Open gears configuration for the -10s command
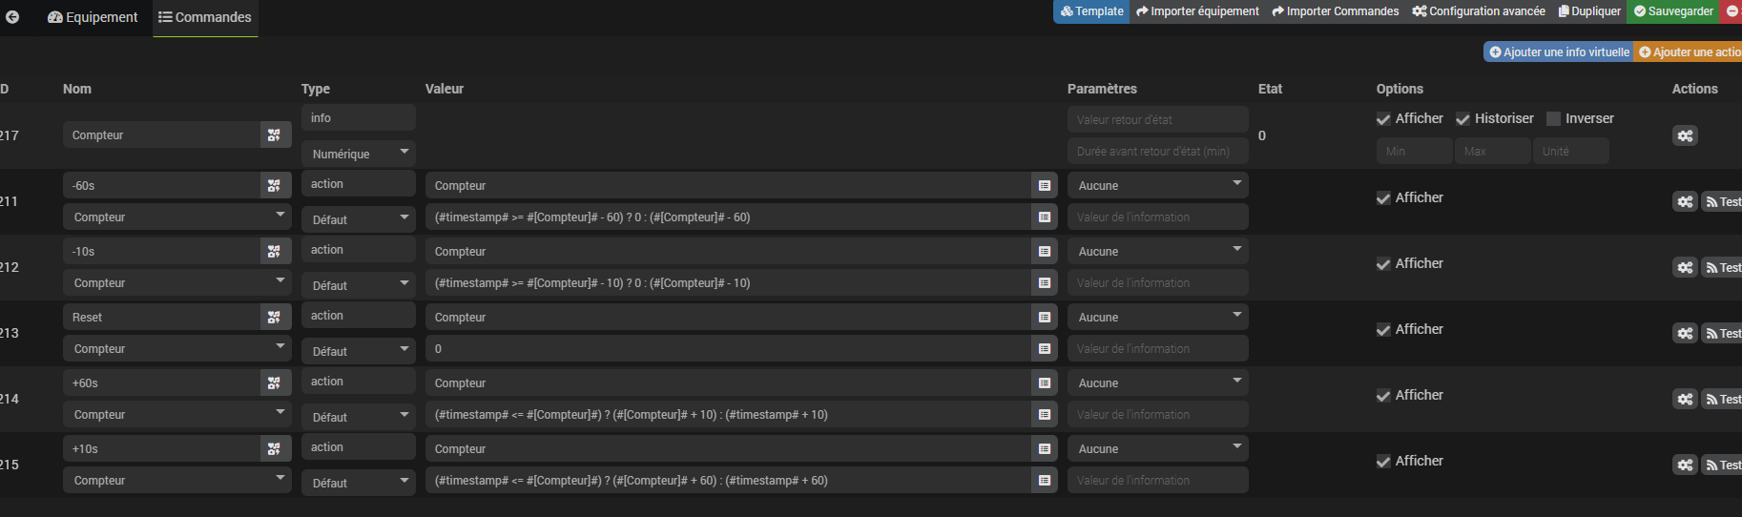The image size is (1742, 517). [1685, 267]
